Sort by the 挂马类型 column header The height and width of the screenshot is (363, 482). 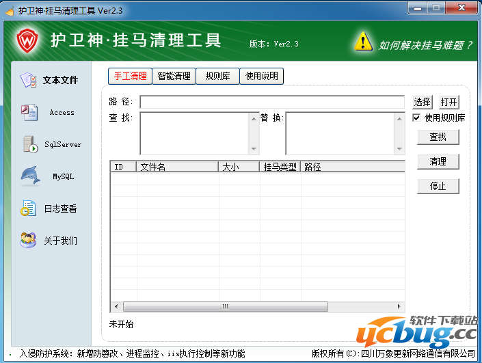280,167
